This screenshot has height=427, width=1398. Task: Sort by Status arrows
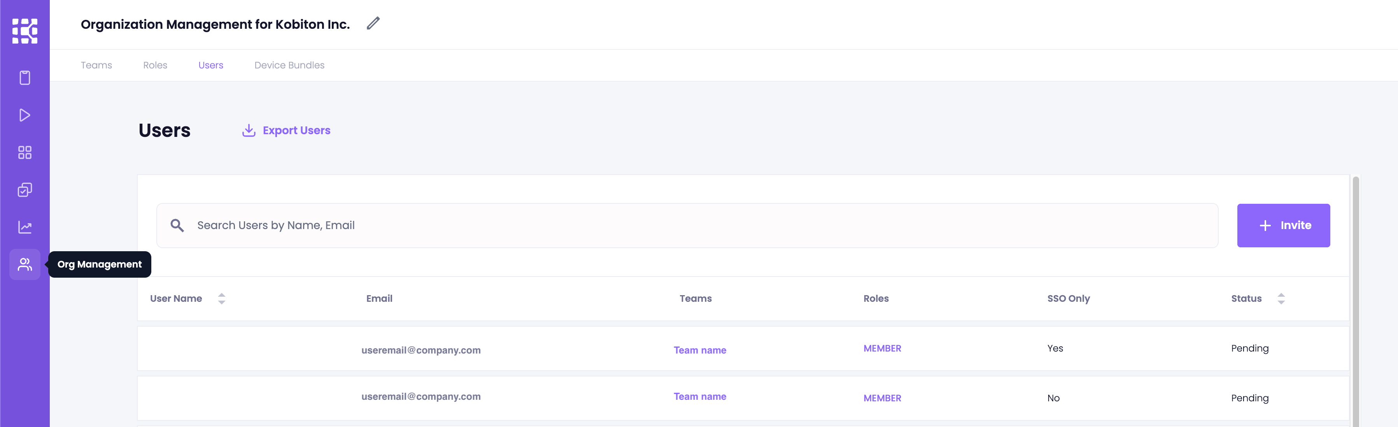[x=1281, y=298]
